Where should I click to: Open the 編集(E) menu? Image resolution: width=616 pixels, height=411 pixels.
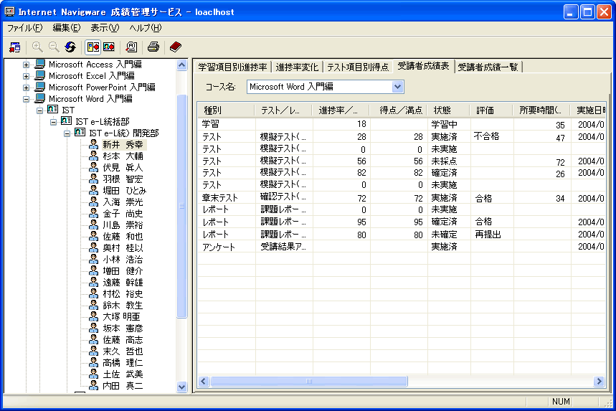click(67, 28)
